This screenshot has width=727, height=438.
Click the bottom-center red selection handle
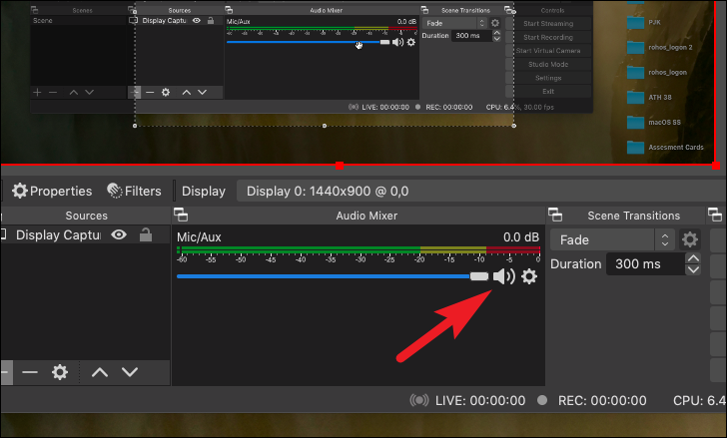tap(340, 166)
